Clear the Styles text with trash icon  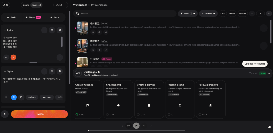(x=59, y=72)
